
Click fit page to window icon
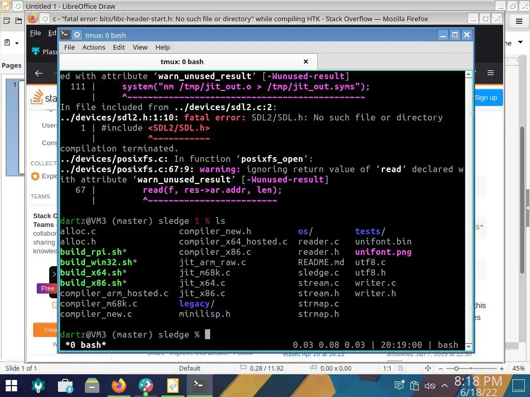coord(428,368)
